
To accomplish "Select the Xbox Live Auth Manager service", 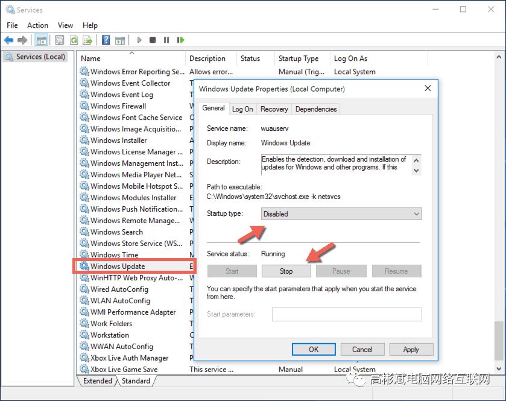I will click(x=130, y=358).
